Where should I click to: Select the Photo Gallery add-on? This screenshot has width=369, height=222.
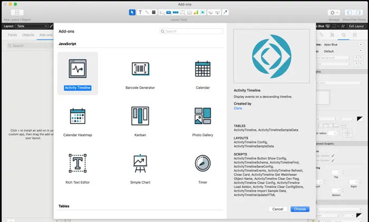[x=202, y=121]
